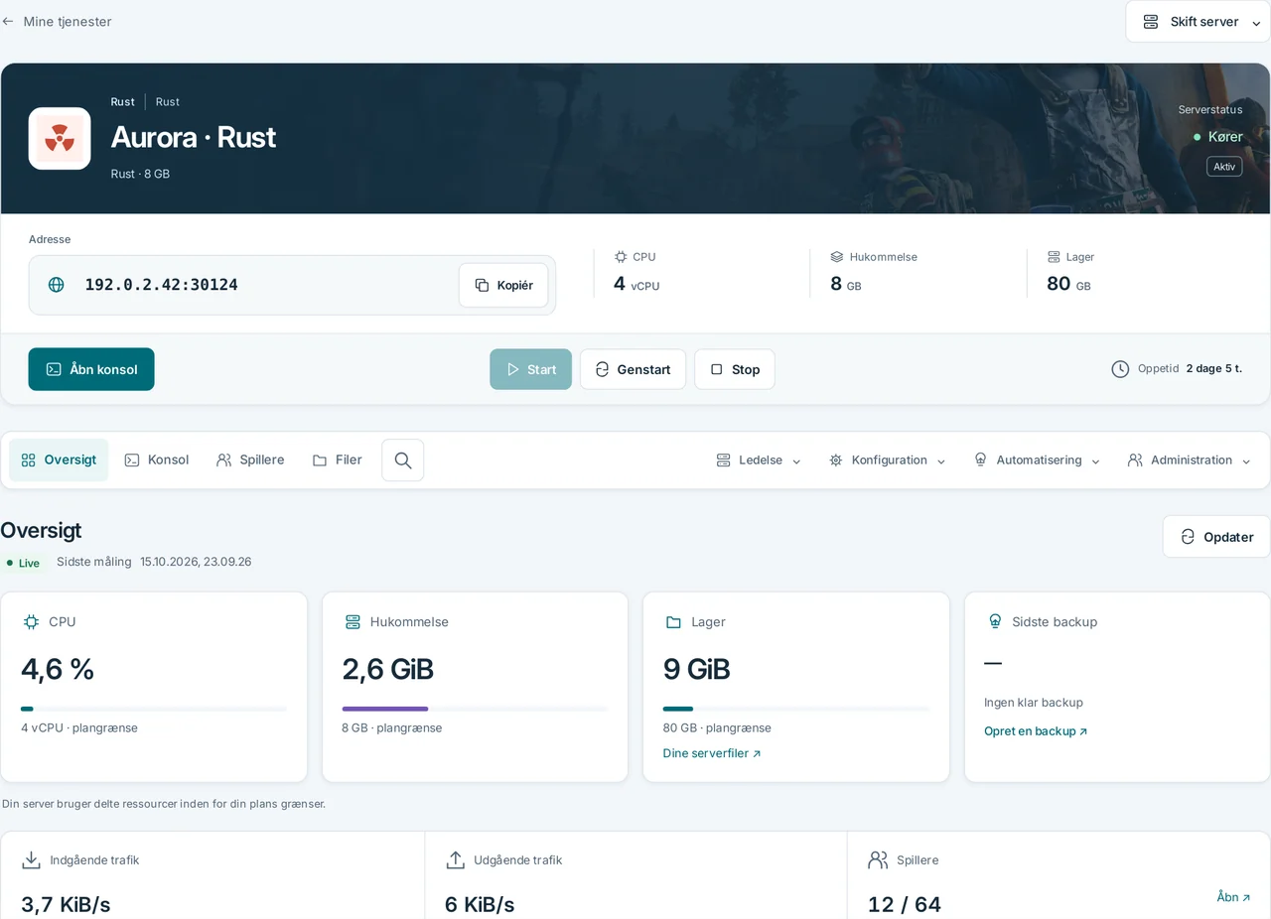Click the storage icon next to Lager 80 GB
Viewport: 1271px width, 919px height.
click(1054, 257)
